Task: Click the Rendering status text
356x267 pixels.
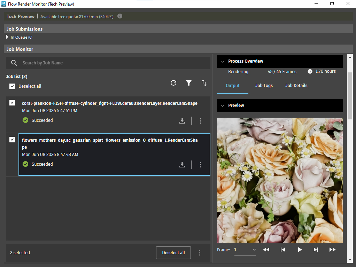Action: pos(238,71)
